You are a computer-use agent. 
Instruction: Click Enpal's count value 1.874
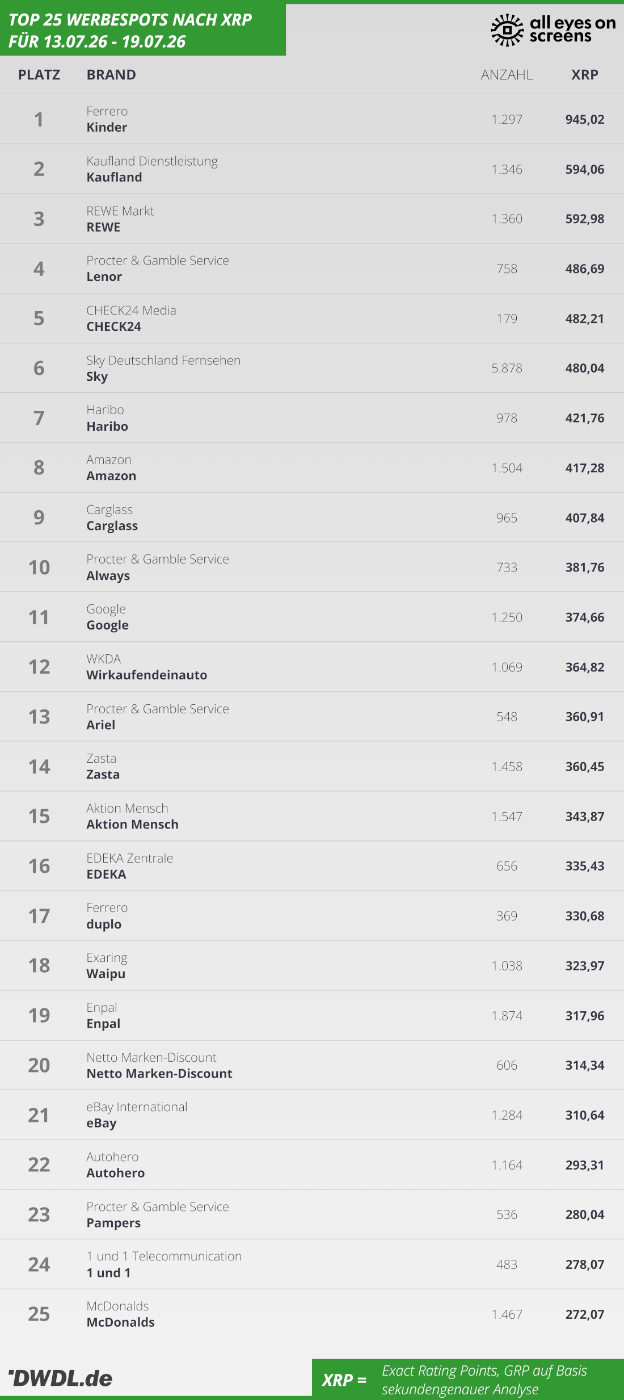507,1016
